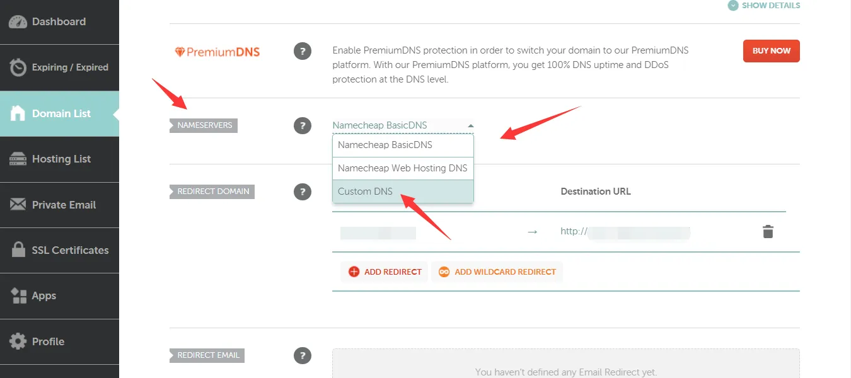Viewport: 851px width, 378px height.
Task: Click the trash icon to delete redirect
Action: (x=767, y=232)
